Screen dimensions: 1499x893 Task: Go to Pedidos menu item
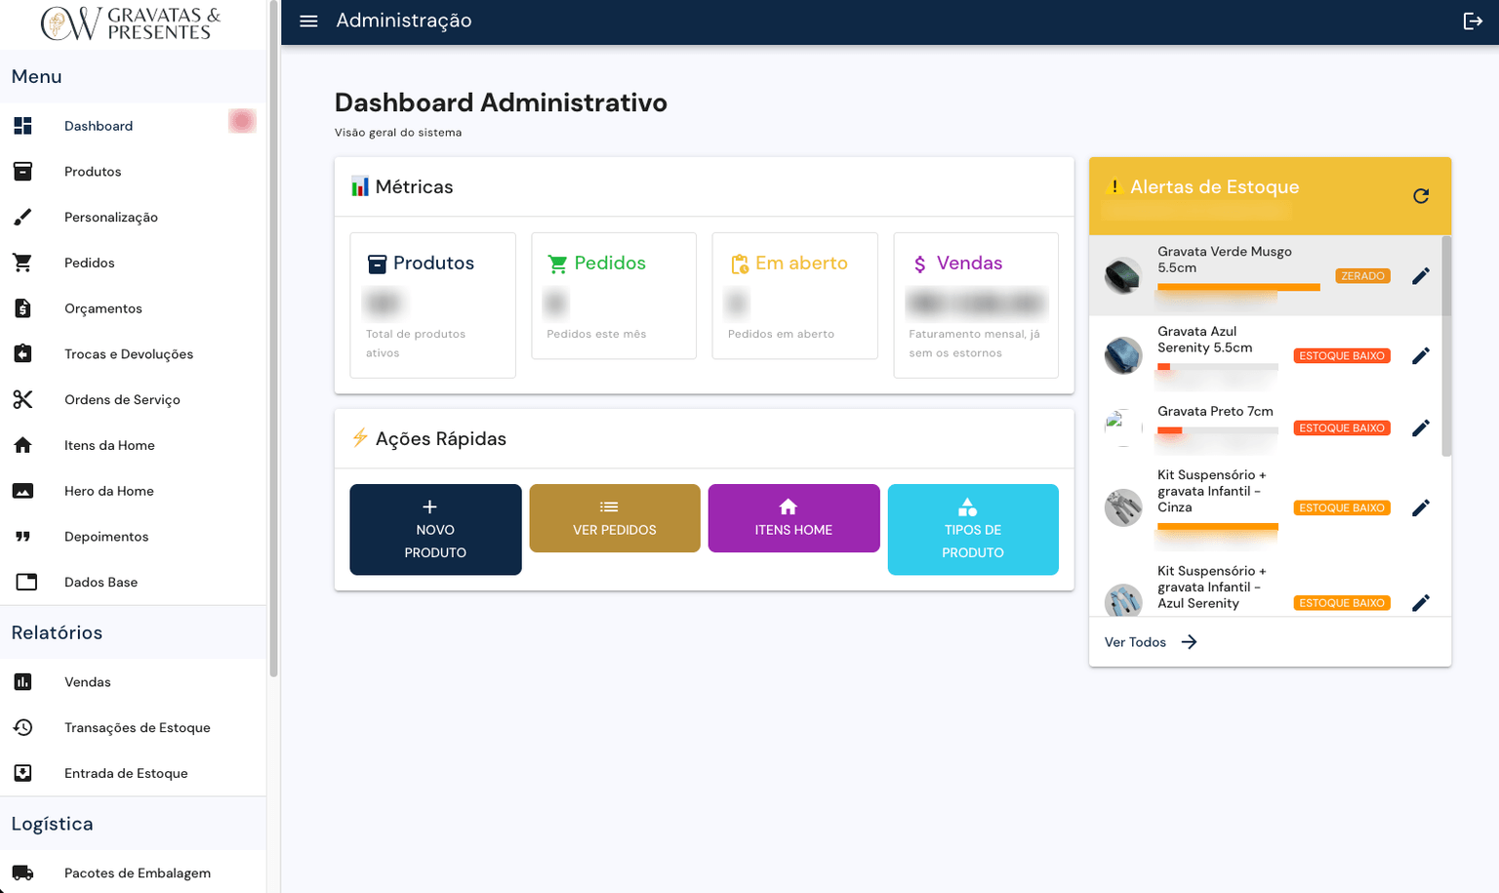133,263
